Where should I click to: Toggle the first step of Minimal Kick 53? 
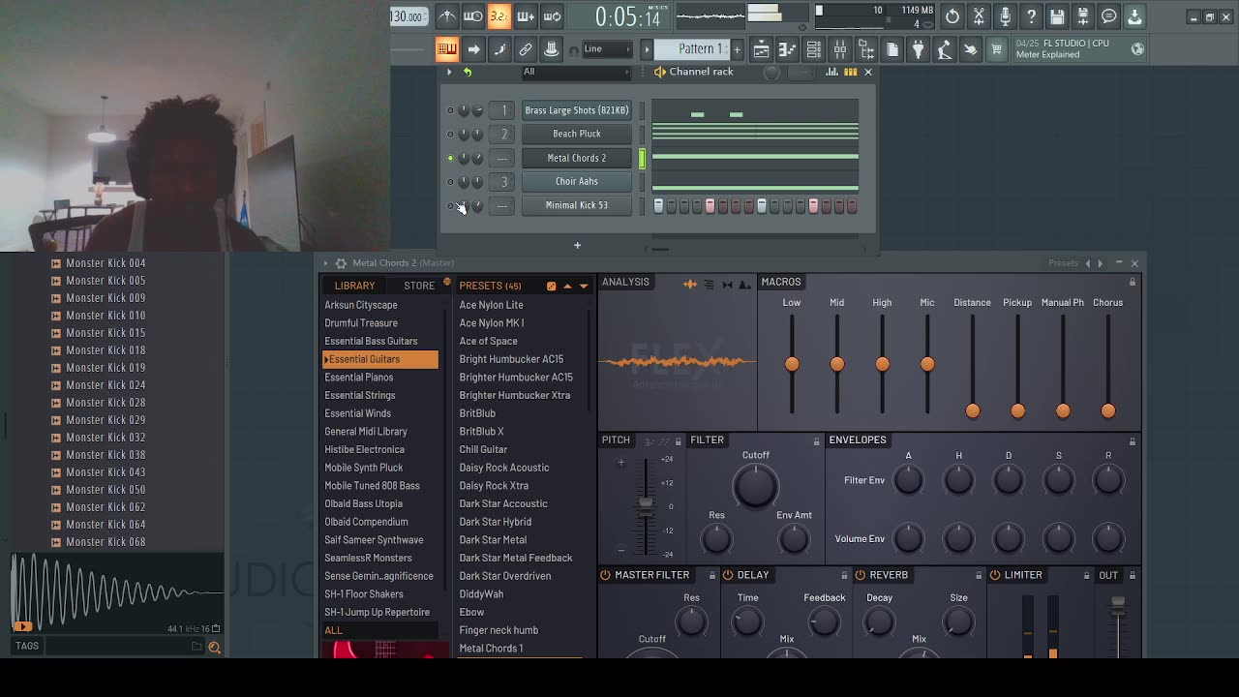[658, 205]
